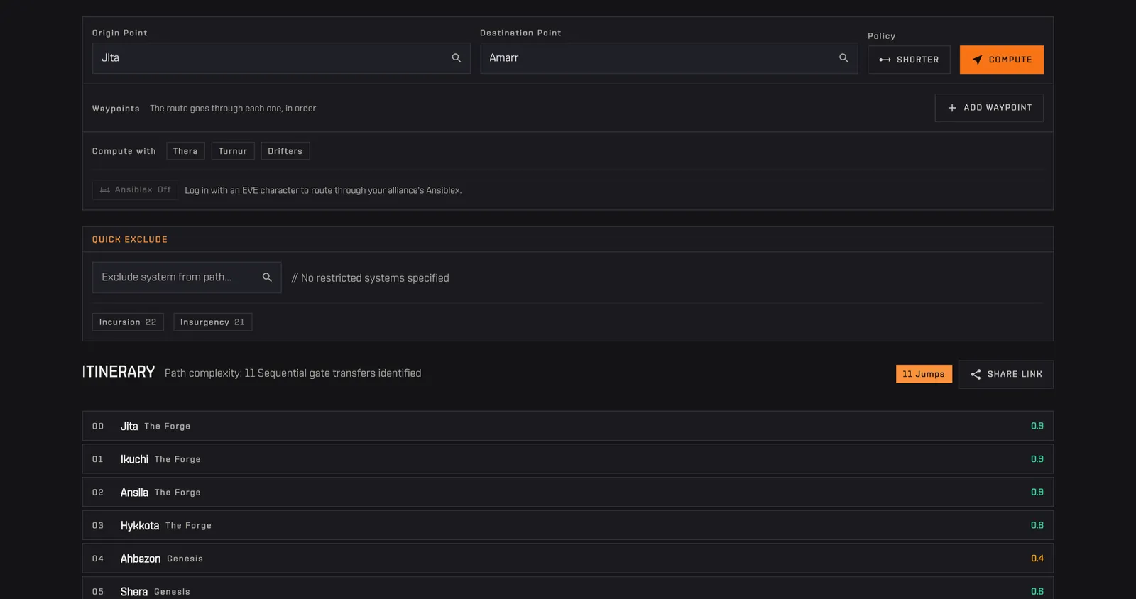Click the Waypoints label

116,109
